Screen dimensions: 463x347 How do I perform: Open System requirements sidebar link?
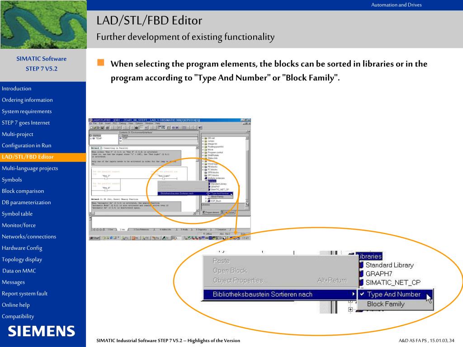click(27, 111)
